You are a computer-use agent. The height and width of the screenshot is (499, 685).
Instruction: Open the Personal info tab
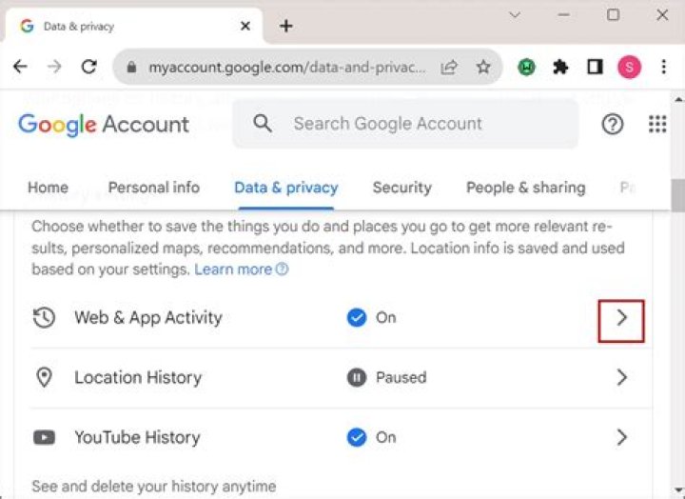pyautogui.click(x=153, y=188)
